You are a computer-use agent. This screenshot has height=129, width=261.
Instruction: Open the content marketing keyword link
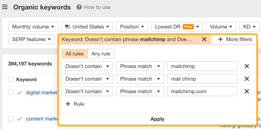click(x=41, y=119)
